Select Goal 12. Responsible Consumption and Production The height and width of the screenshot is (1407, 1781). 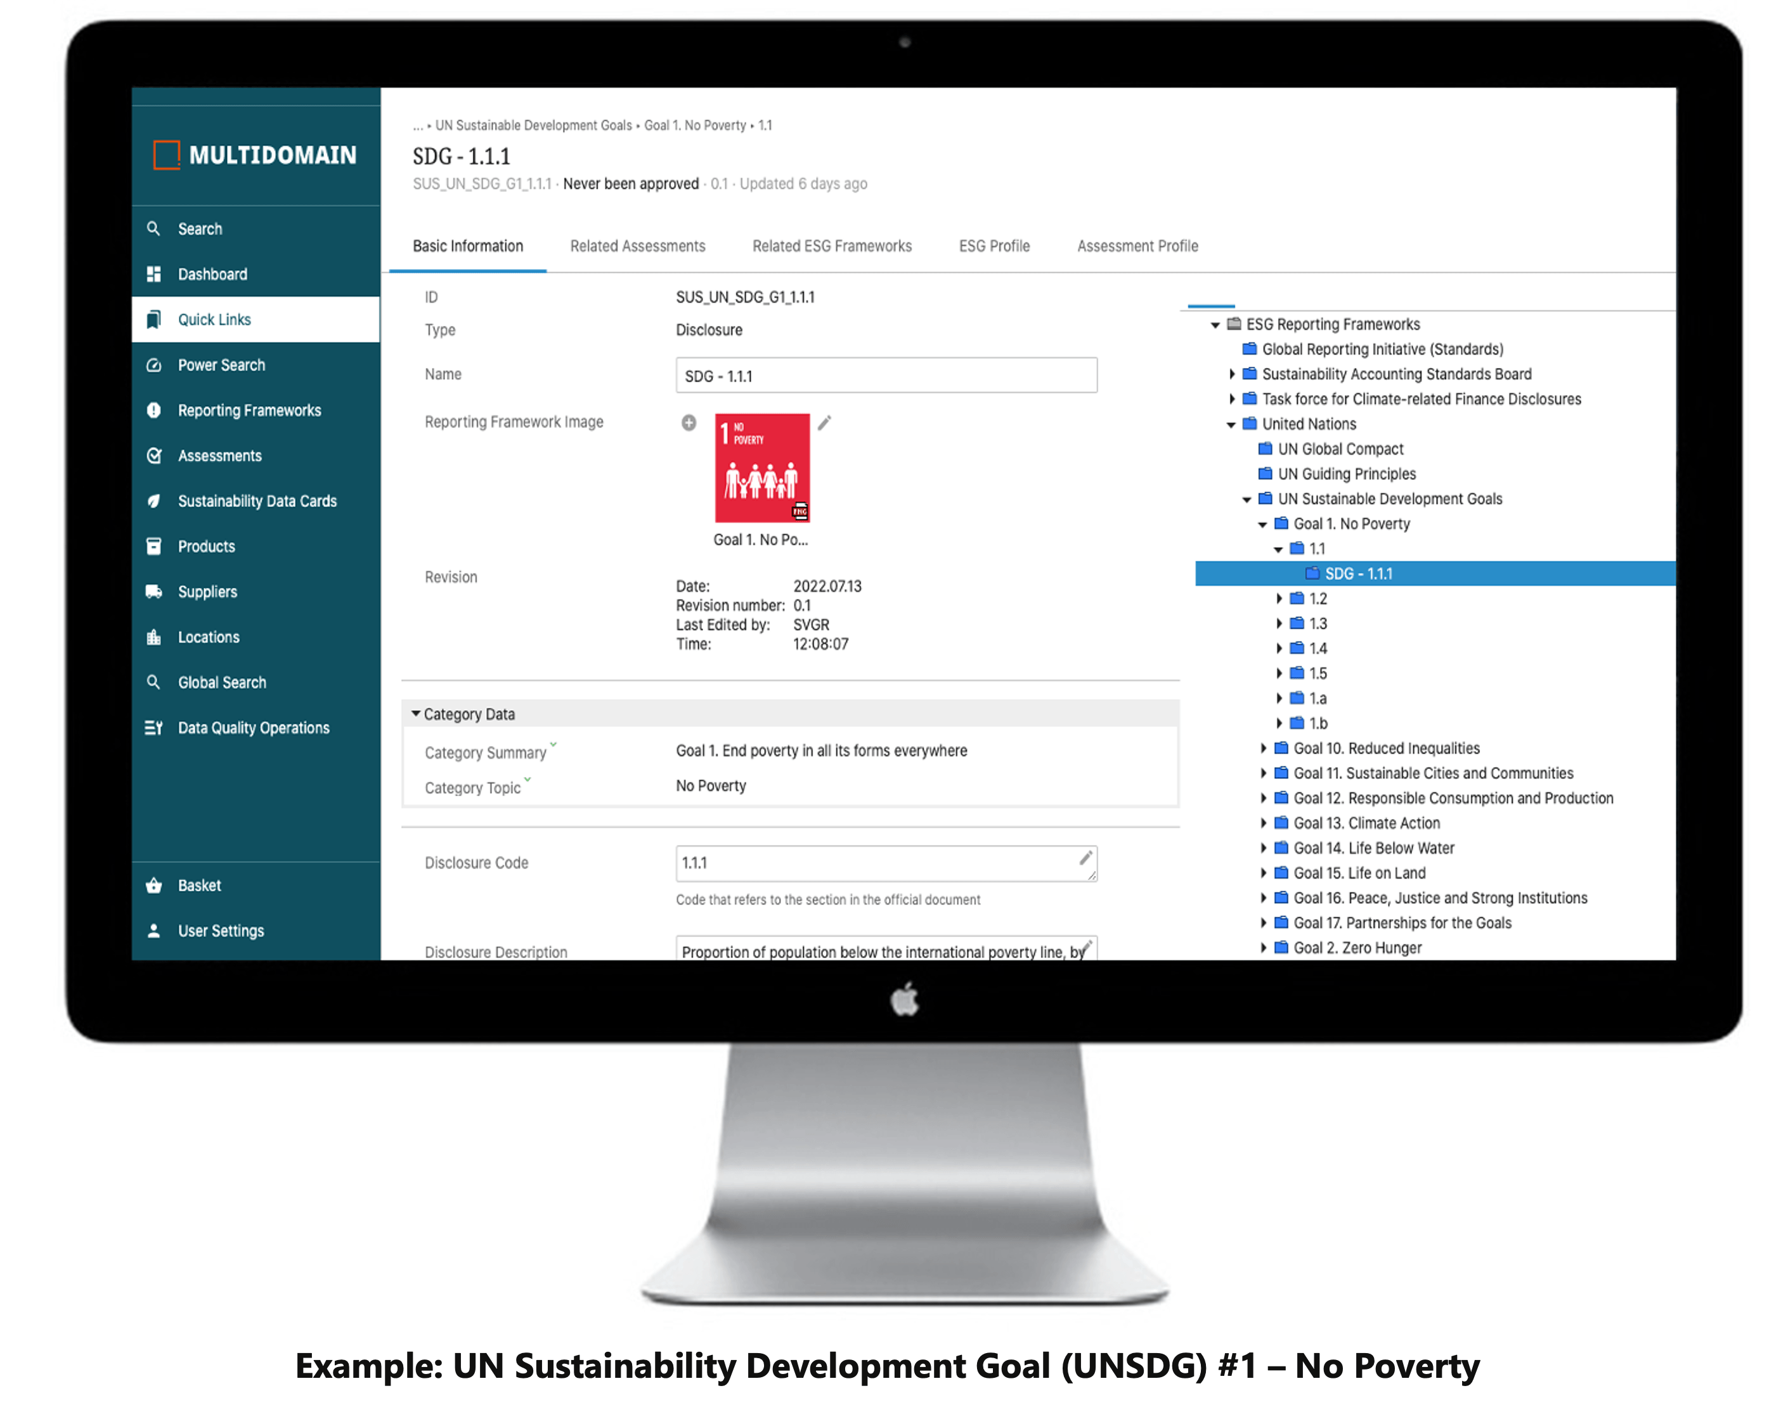point(1453,798)
